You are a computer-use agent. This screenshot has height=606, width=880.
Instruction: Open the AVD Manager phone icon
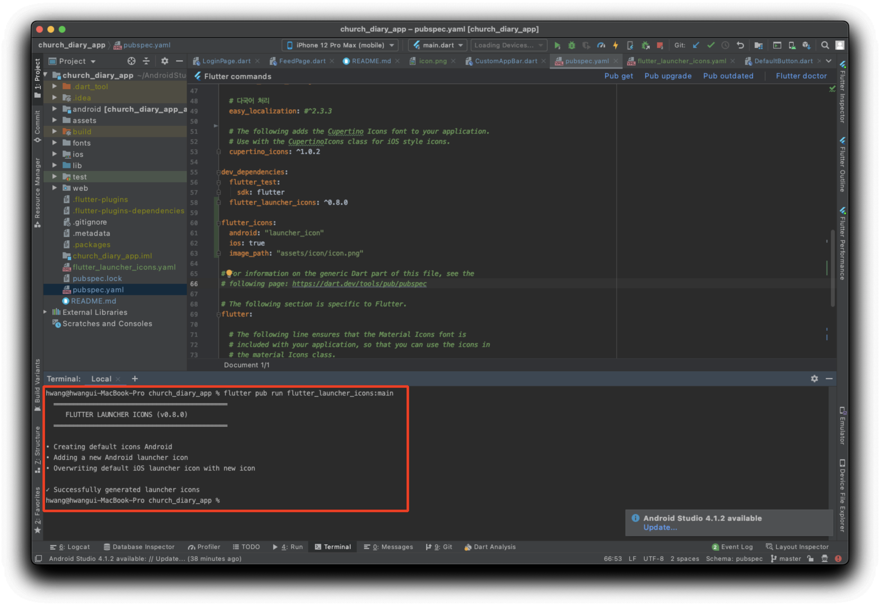(x=792, y=46)
